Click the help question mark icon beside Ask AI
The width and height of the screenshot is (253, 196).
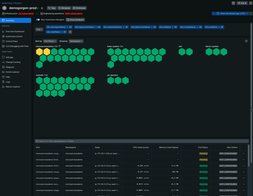(x=233, y=3)
